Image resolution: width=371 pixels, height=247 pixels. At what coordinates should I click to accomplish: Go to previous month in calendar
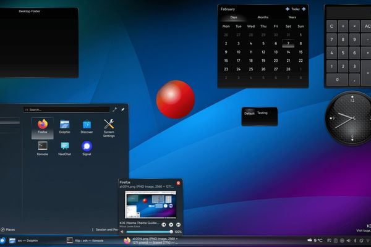pyautogui.click(x=288, y=9)
